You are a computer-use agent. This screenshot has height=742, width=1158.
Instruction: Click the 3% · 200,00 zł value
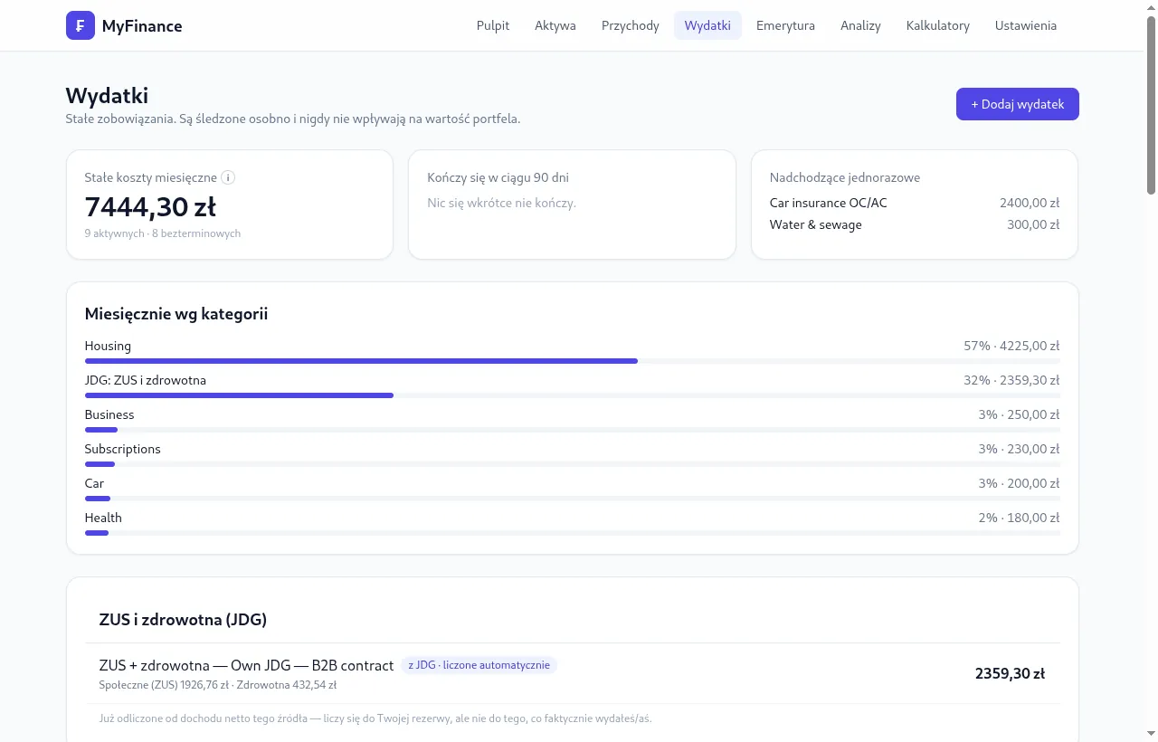pyautogui.click(x=1019, y=483)
